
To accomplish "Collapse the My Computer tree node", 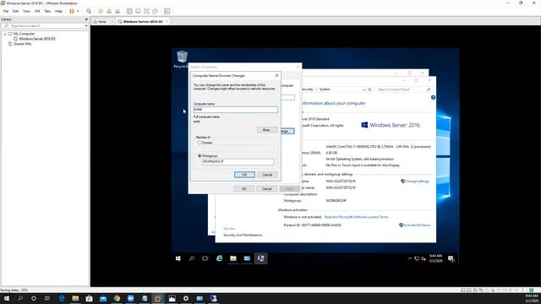I will click(5, 34).
